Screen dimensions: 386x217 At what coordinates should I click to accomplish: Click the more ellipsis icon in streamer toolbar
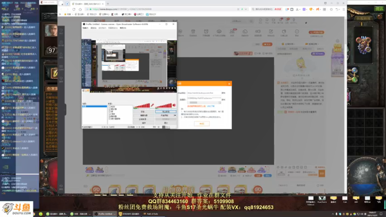click(x=297, y=32)
